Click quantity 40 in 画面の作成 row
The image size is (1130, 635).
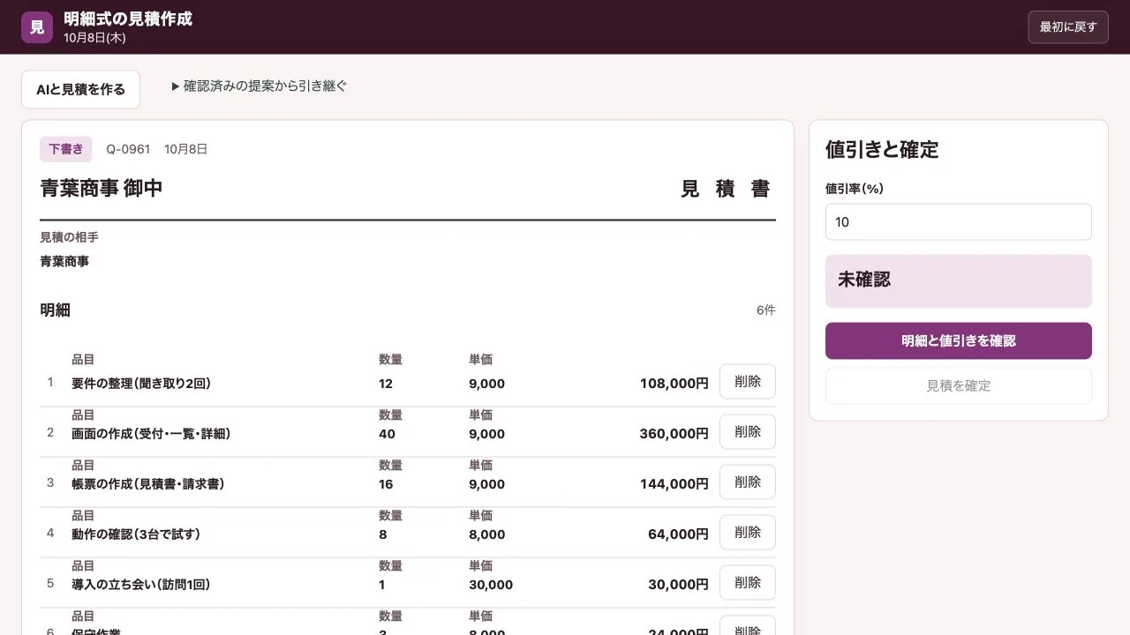tap(387, 434)
